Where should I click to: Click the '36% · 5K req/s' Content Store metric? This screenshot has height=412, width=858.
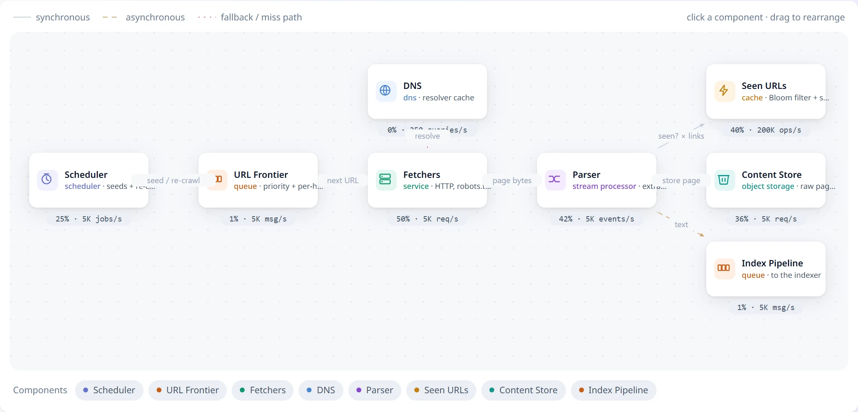[x=766, y=219]
